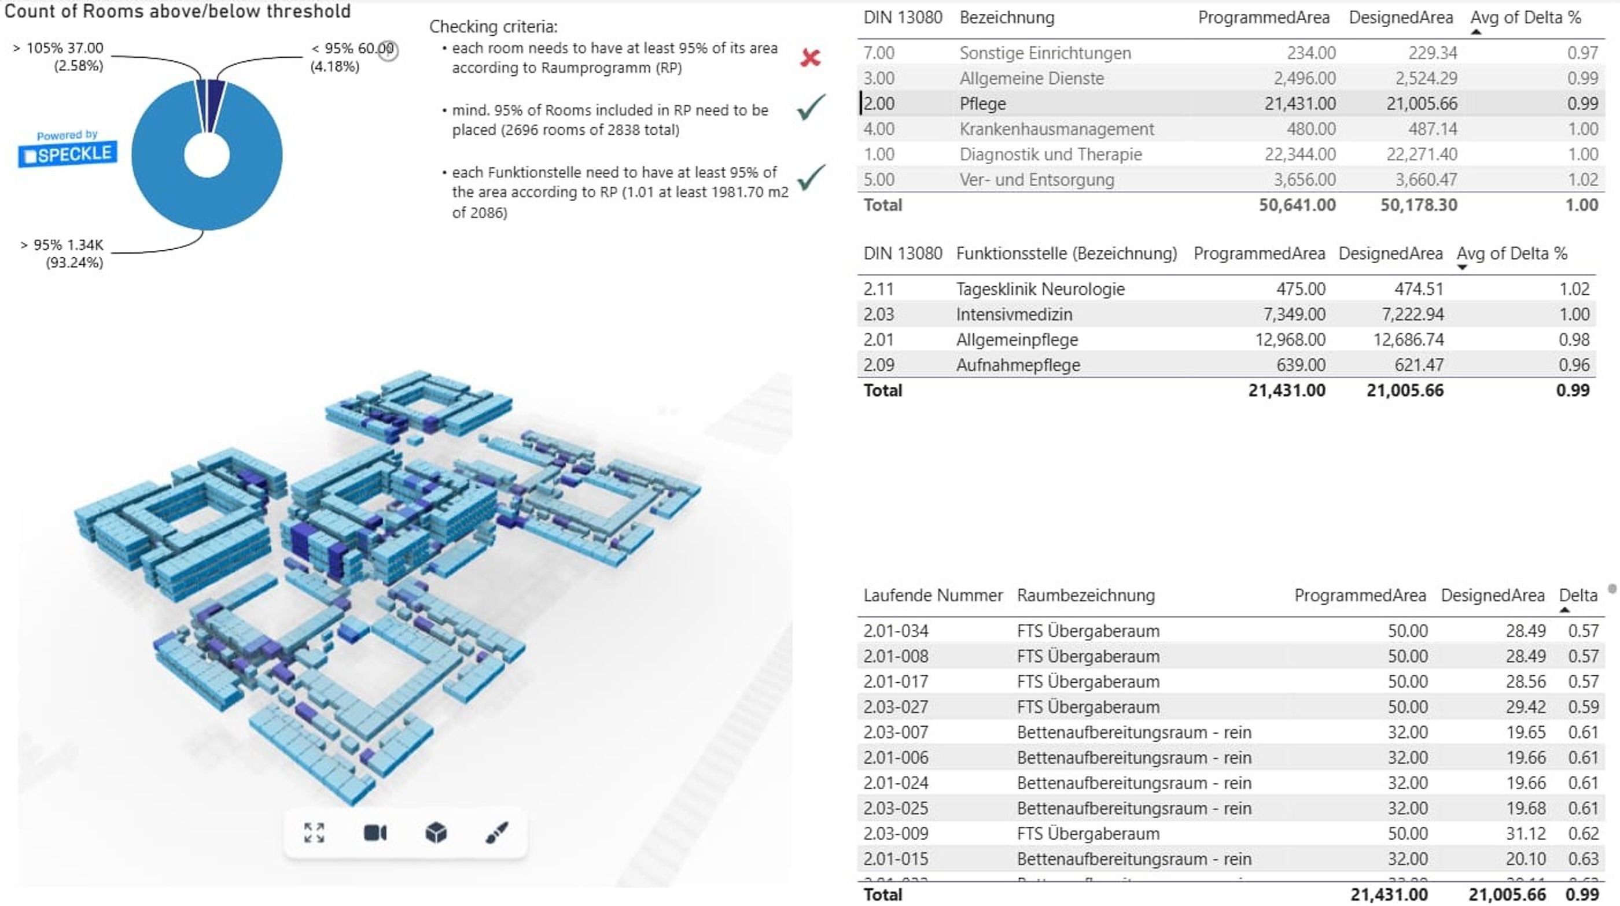Open the camera views icon in 3D viewer
The width and height of the screenshot is (1620, 906).
point(375,833)
